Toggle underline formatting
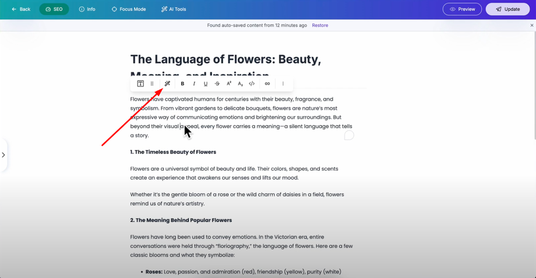536x278 pixels. point(206,84)
